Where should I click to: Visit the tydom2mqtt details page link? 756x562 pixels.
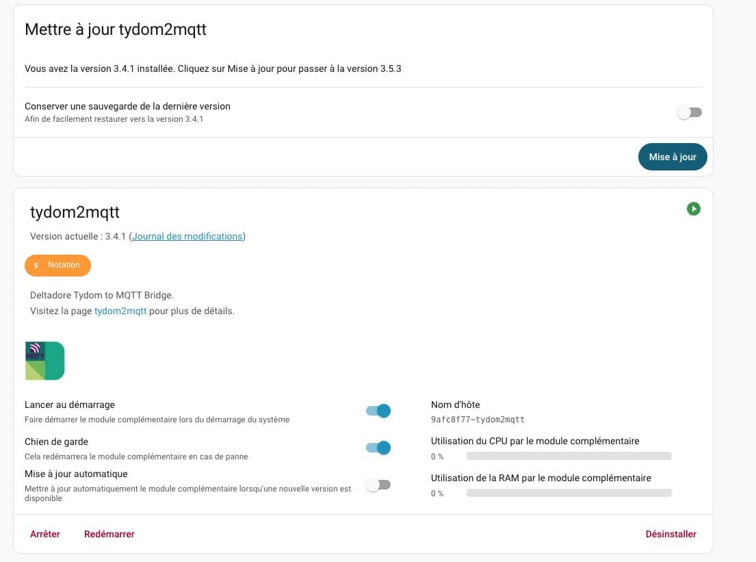[x=120, y=311]
